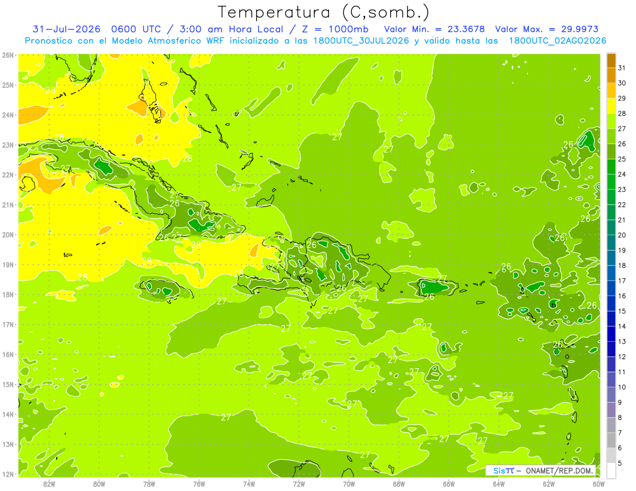Click the blue 'Sisπ' logo text

(503, 470)
